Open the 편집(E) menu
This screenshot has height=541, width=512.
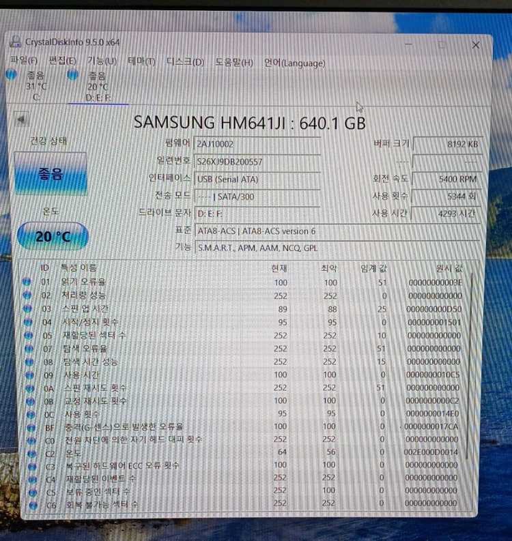pos(63,61)
